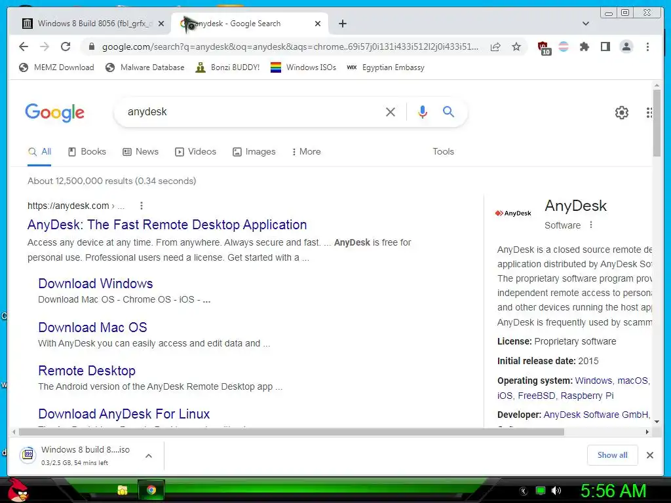Show hidden tray icons arrow
Image resolution: width=671 pixels, height=503 pixels.
tap(524, 491)
